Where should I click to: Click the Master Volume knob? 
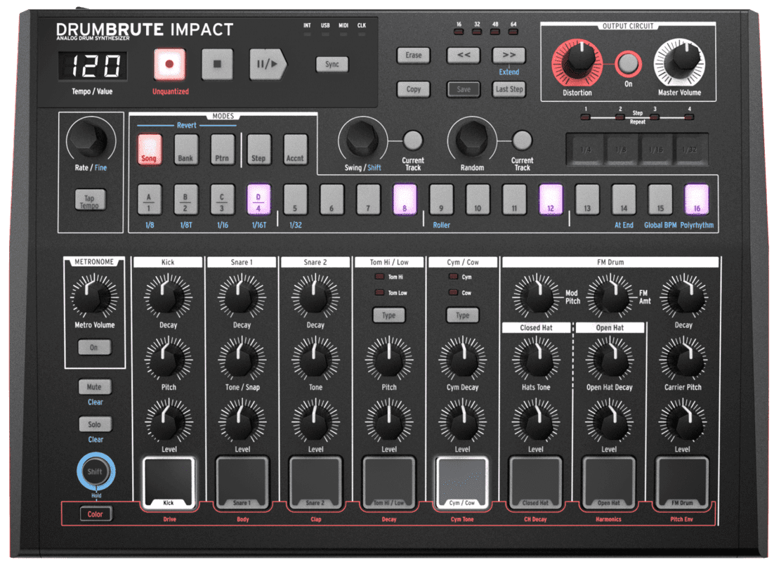point(679,63)
